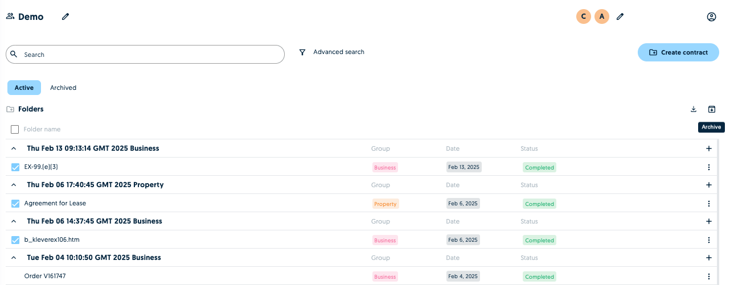Click Completed status on b_kleverex106.htm row
Viewport: 734px width, 285px height.
[x=539, y=240]
